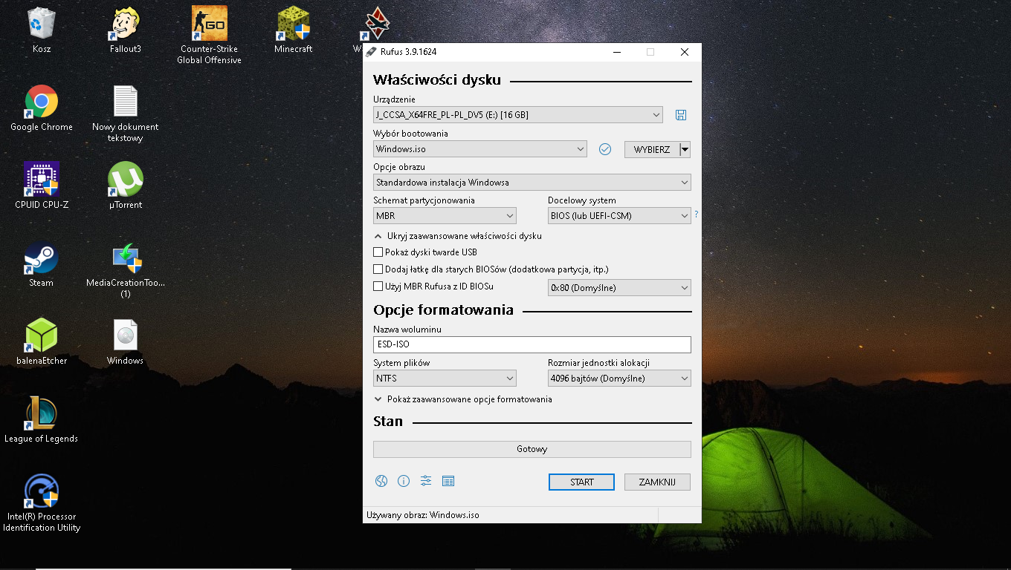
Task: Open language selection globe icon
Action: [x=381, y=481]
